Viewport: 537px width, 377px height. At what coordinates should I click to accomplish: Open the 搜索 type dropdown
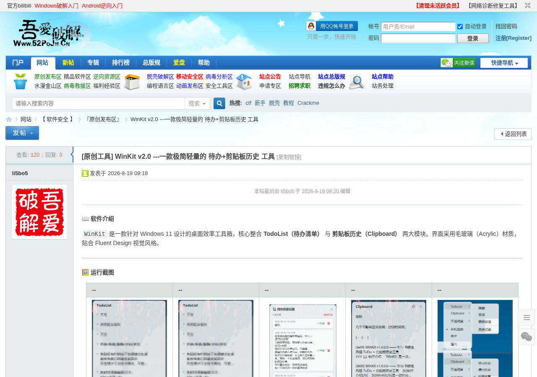coord(197,103)
